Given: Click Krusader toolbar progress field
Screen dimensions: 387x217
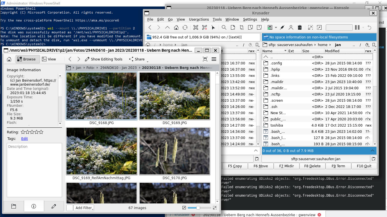Looking at the screenshot, I should (x=339, y=27).
